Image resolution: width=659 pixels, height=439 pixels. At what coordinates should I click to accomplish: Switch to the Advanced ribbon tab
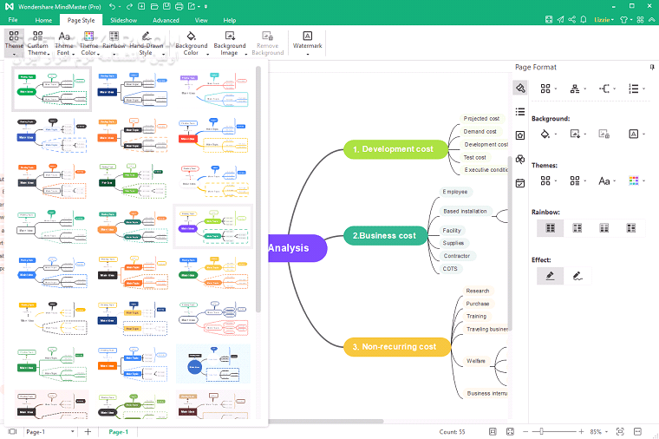[166, 19]
